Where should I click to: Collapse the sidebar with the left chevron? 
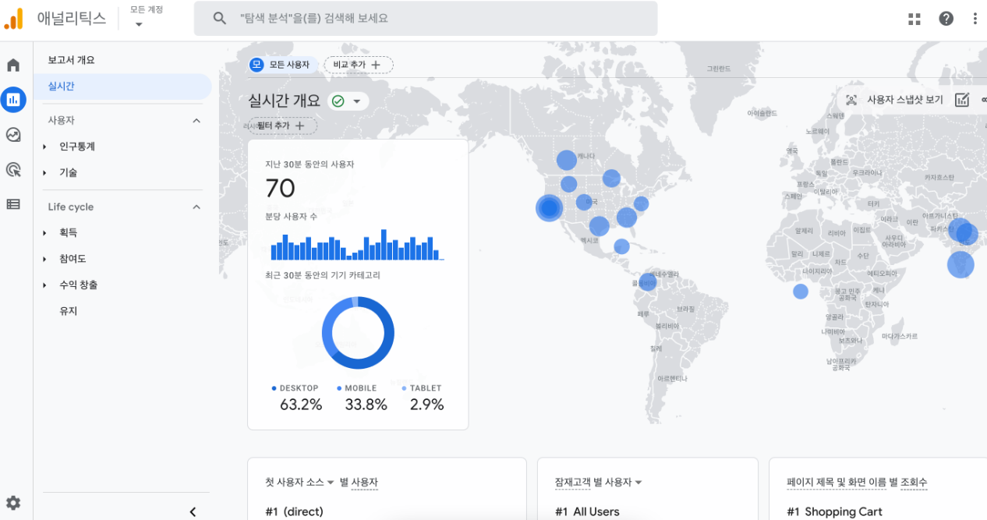click(x=193, y=511)
